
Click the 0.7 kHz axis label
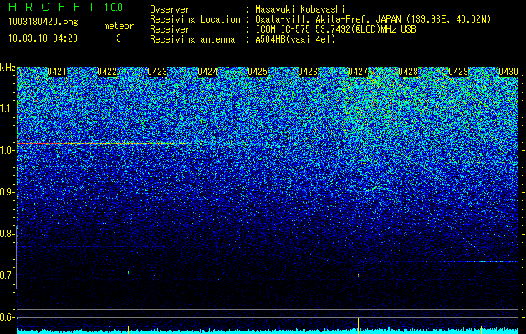[x=8, y=276]
